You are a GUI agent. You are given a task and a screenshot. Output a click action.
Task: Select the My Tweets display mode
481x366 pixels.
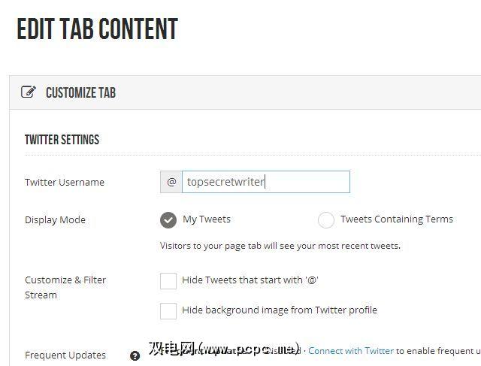(168, 219)
